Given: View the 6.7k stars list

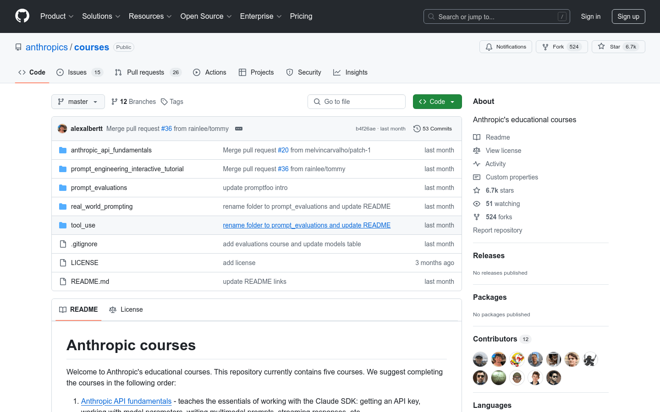Looking at the screenshot, I should (x=494, y=190).
